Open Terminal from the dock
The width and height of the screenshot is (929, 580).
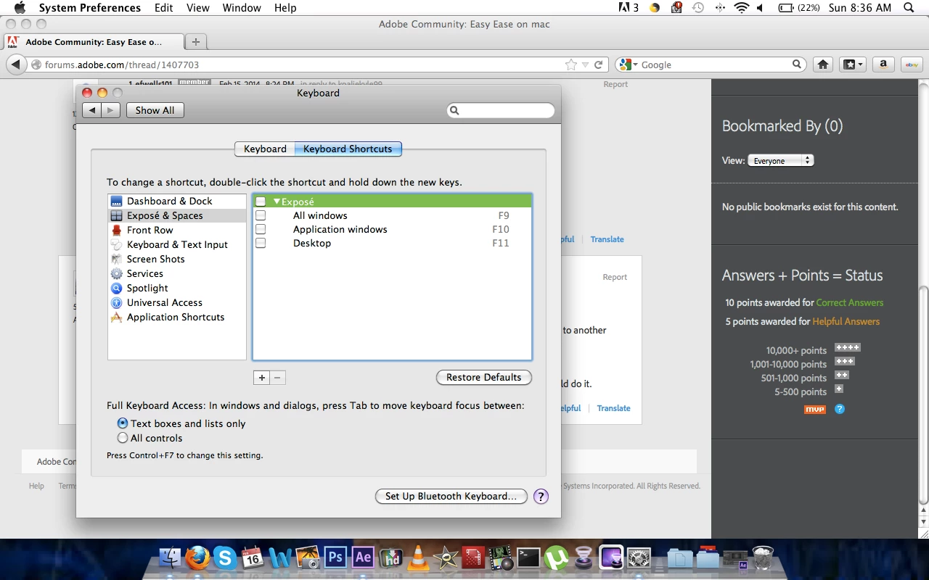click(528, 558)
